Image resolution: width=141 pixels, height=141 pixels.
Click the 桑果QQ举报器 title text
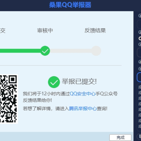pos(70,5)
